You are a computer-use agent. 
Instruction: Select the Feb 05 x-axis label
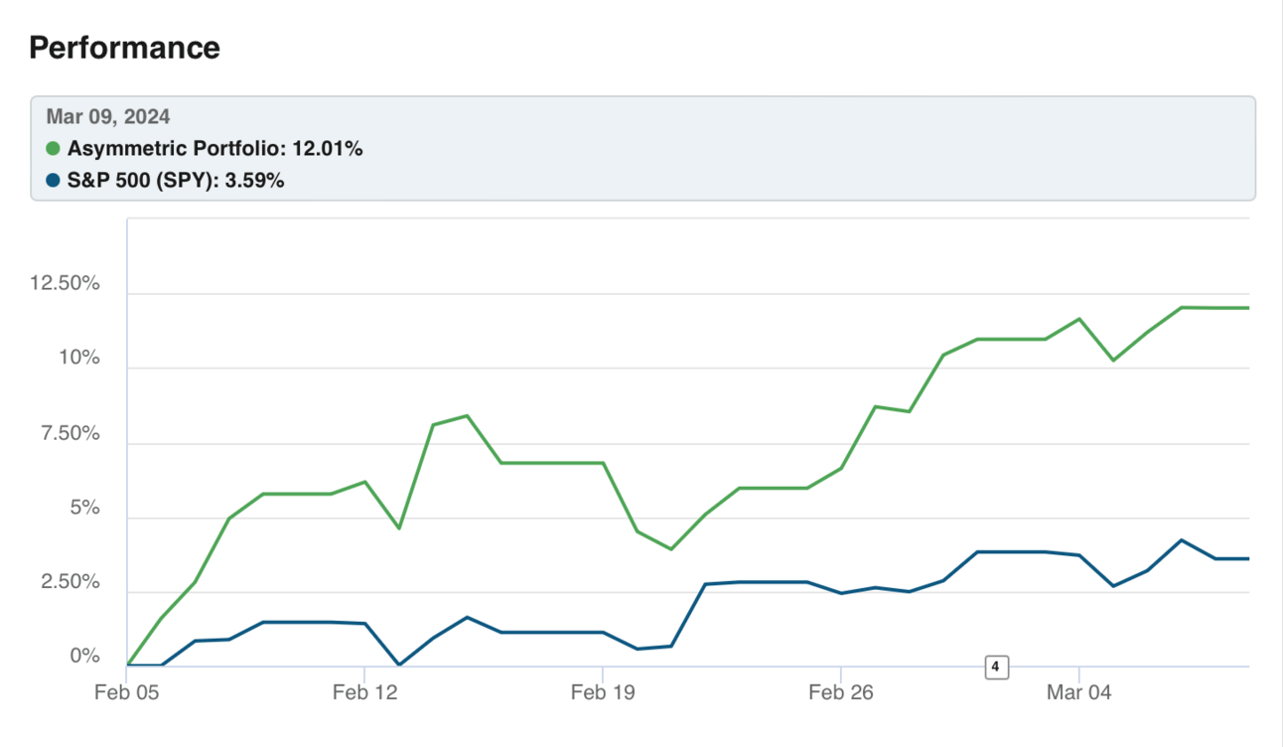coord(126,693)
